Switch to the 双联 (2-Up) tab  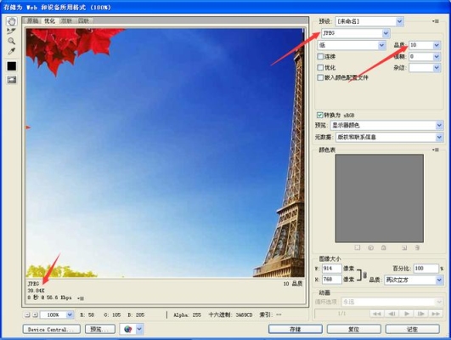[x=67, y=20]
